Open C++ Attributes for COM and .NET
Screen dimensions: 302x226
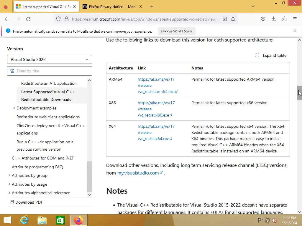[x=43, y=158]
